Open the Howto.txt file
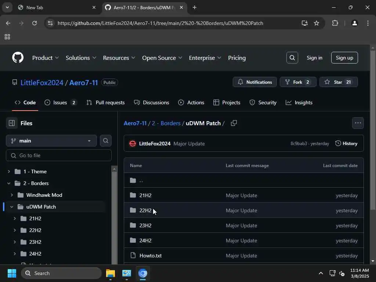The width and height of the screenshot is (376, 282). pyautogui.click(x=150, y=256)
